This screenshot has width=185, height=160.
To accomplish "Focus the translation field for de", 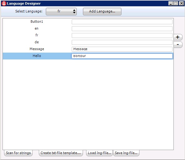I will 122,42.
